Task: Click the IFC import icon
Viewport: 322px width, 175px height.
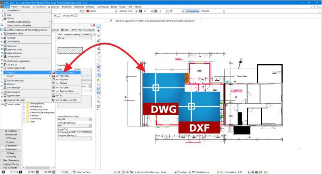Action: (x=53, y=96)
